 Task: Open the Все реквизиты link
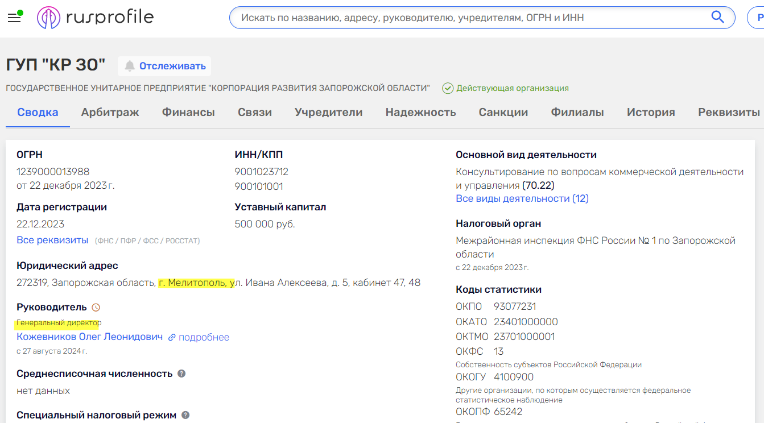52,240
